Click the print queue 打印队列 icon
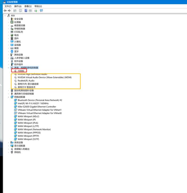The height and width of the screenshot is (193, 187). click(12, 32)
